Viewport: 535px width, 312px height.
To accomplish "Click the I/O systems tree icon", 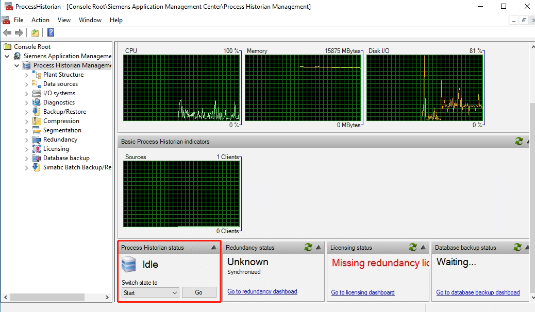I will pyautogui.click(x=37, y=93).
